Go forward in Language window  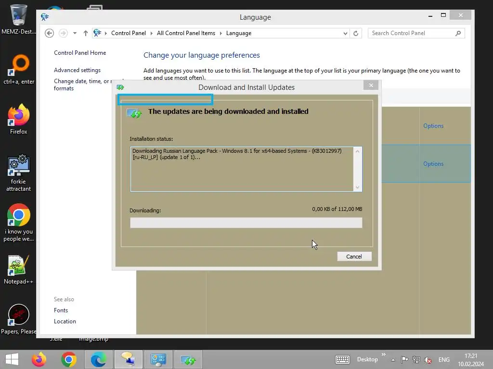63,33
